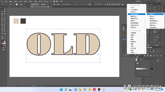Viewport: 165px width, 92px height.
Task: Click the last Pathfinder icon in bottom row
Action: (161, 56)
